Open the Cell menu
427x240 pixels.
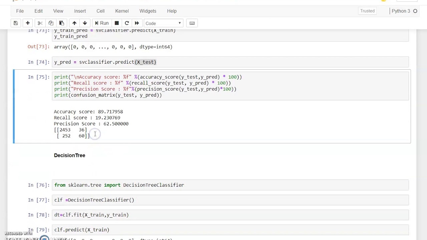tap(100, 11)
